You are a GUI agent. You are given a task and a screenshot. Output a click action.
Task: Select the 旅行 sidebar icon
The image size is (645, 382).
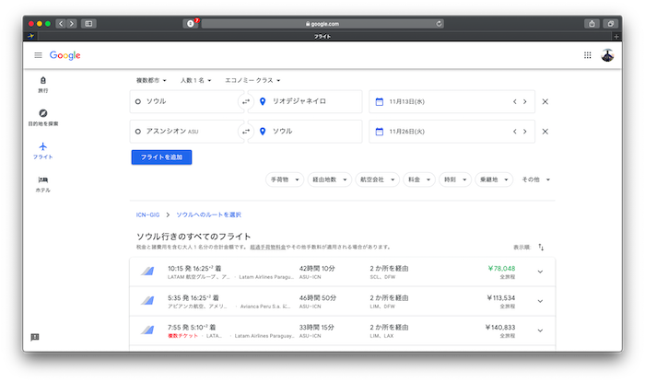tap(43, 84)
